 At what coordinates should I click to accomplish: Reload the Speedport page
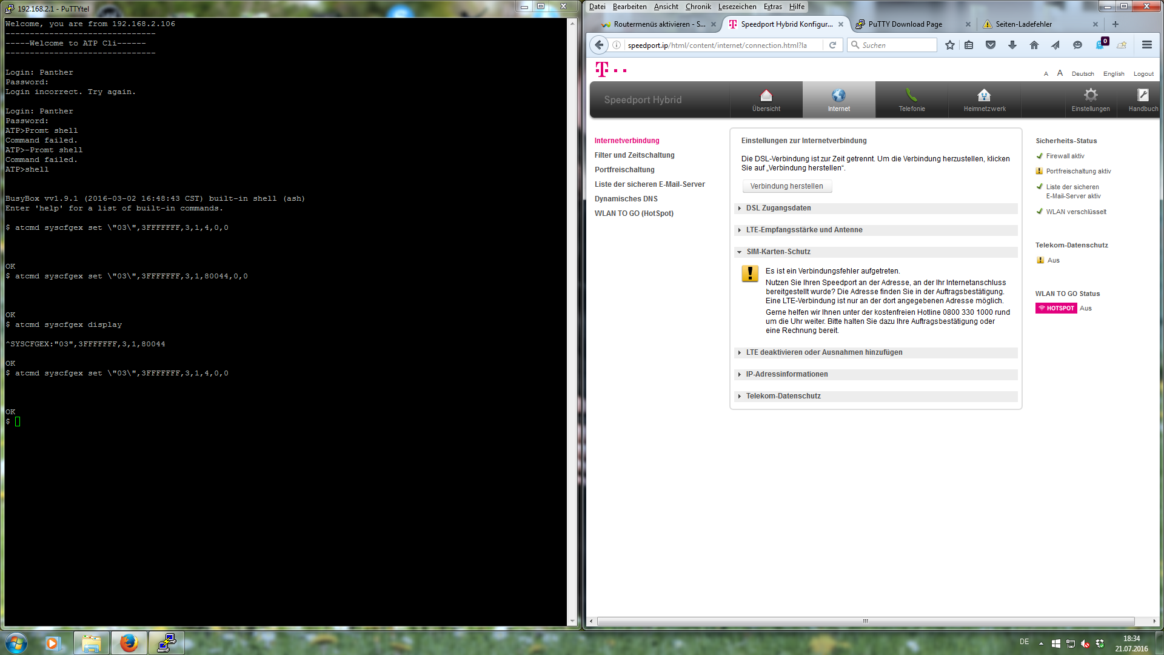coord(833,45)
